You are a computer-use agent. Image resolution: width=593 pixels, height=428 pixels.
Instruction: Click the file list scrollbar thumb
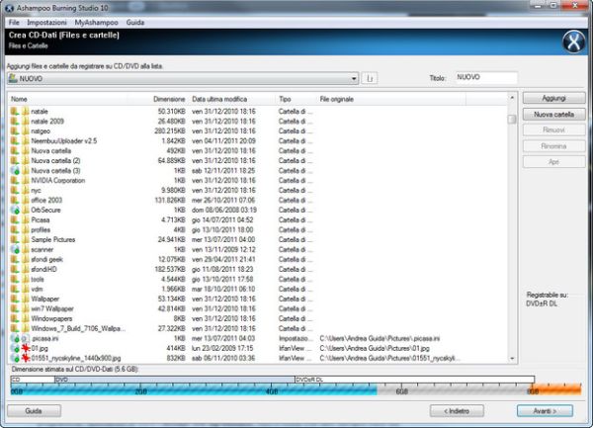click(x=512, y=119)
